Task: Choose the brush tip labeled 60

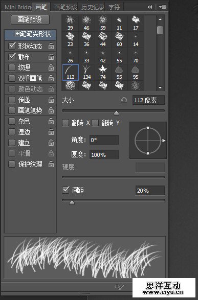Action: [119, 39]
